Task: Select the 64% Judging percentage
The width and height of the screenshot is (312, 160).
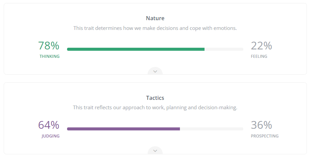Action: (49, 125)
